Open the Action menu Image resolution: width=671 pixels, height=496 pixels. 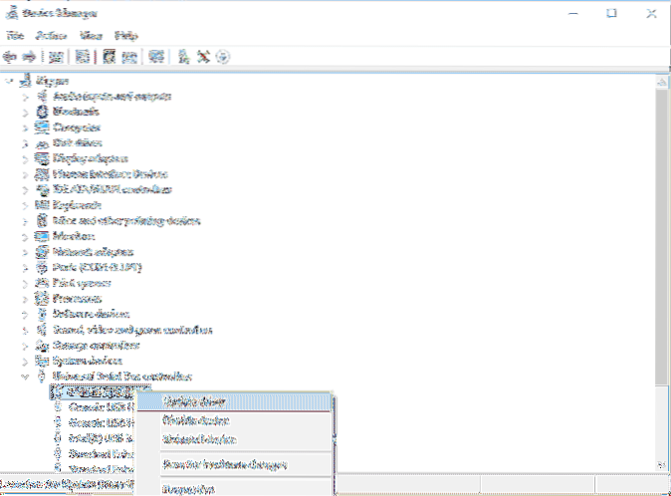click(51, 35)
